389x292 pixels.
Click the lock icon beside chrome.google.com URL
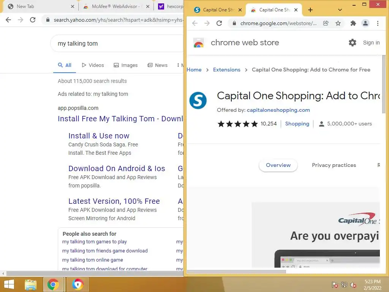coord(234,23)
